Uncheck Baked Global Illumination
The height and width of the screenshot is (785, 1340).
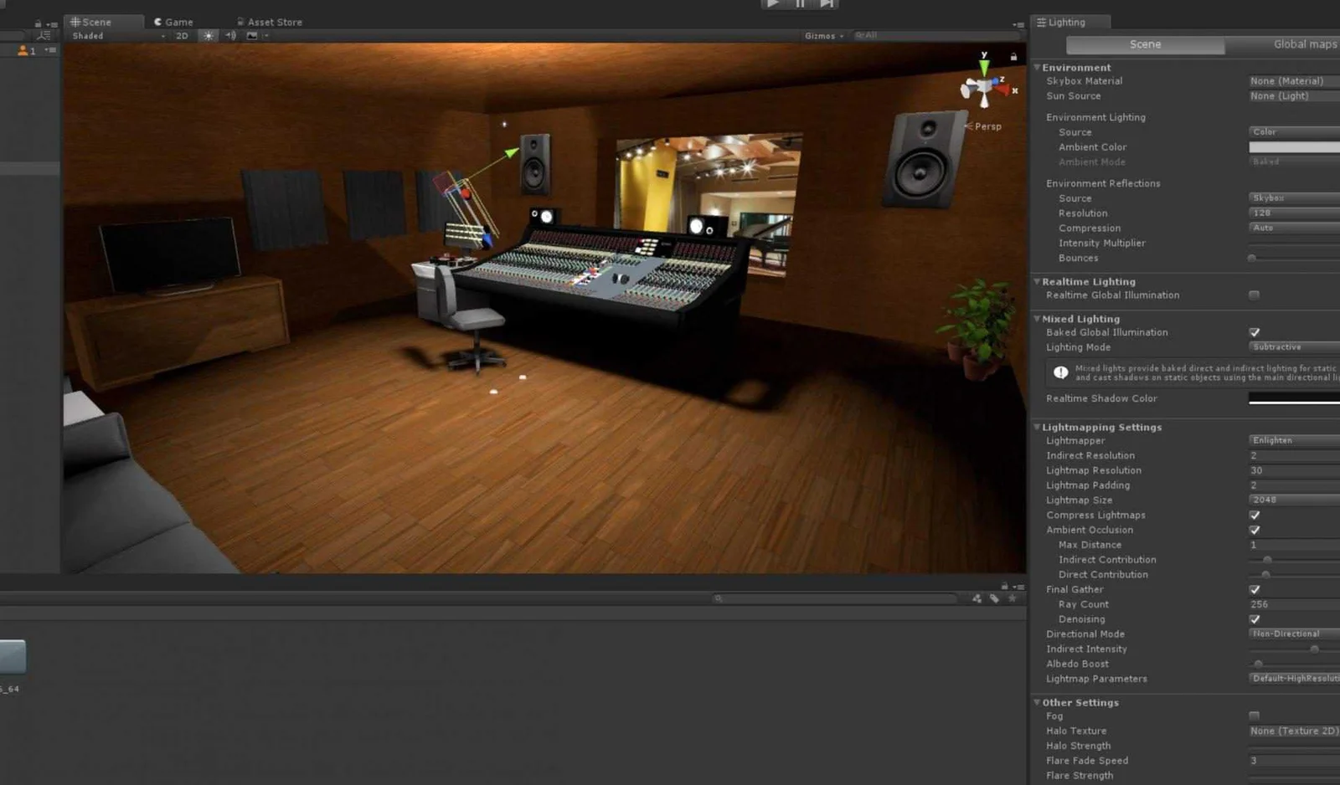tap(1254, 332)
